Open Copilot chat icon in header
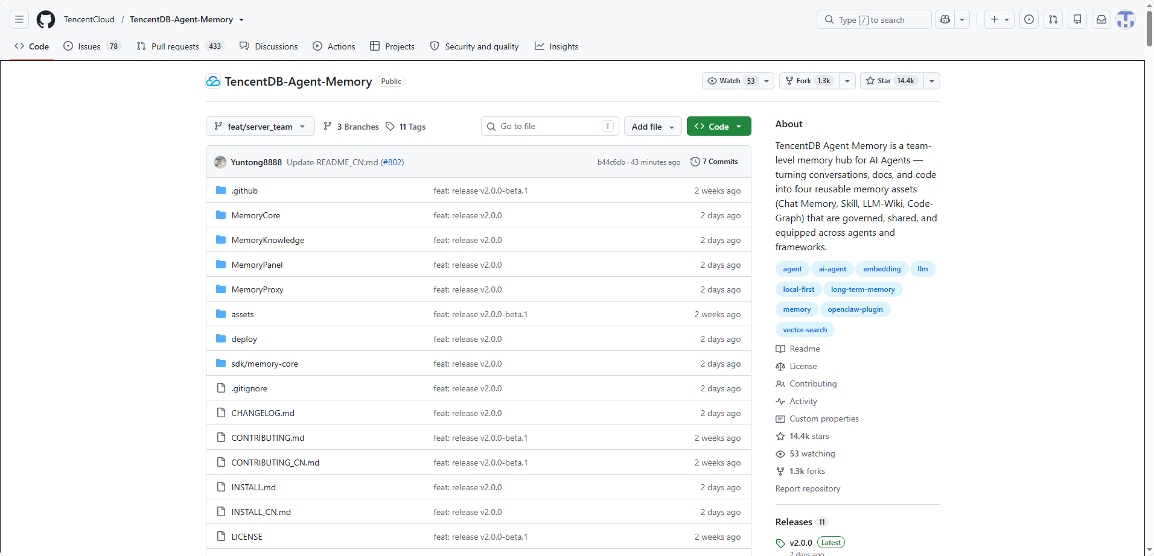The image size is (1154, 556). [x=945, y=20]
